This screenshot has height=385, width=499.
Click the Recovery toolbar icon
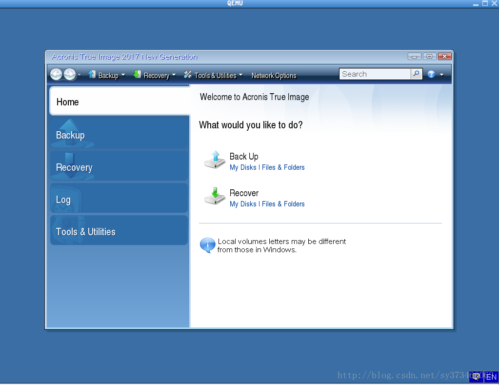[137, 75]
